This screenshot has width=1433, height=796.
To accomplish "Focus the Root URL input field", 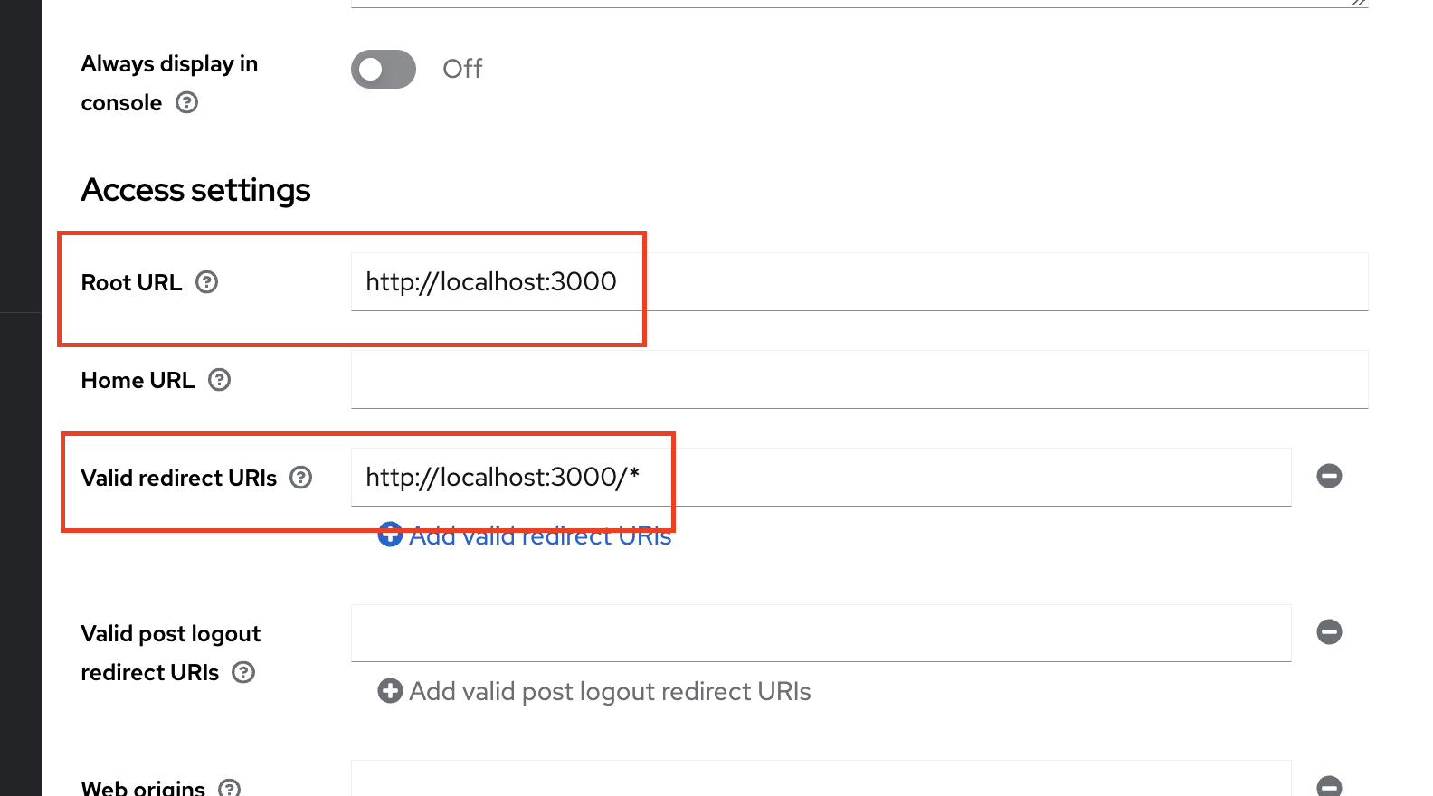I will click(x=859, y=282).
